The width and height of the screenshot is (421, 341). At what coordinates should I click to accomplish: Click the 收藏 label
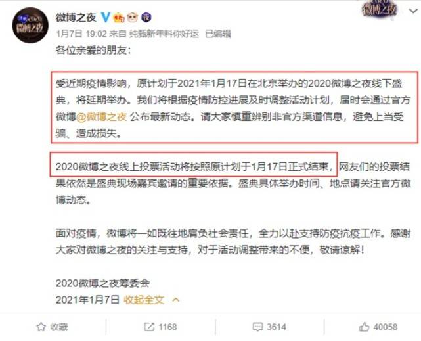(x=59, y=327)
